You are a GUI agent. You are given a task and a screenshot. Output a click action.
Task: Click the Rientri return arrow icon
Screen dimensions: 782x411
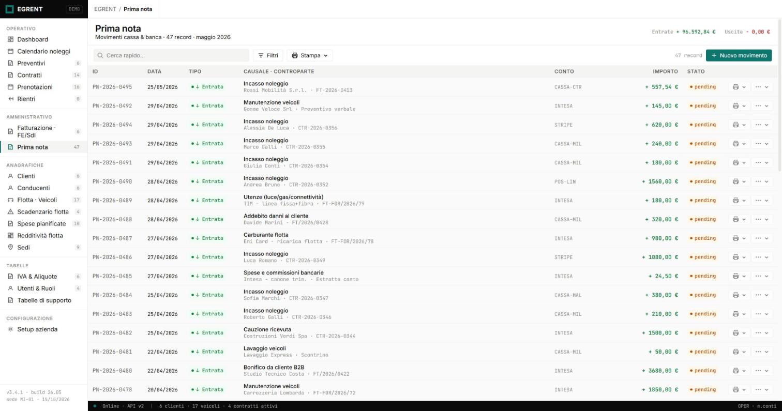[10, 99]
